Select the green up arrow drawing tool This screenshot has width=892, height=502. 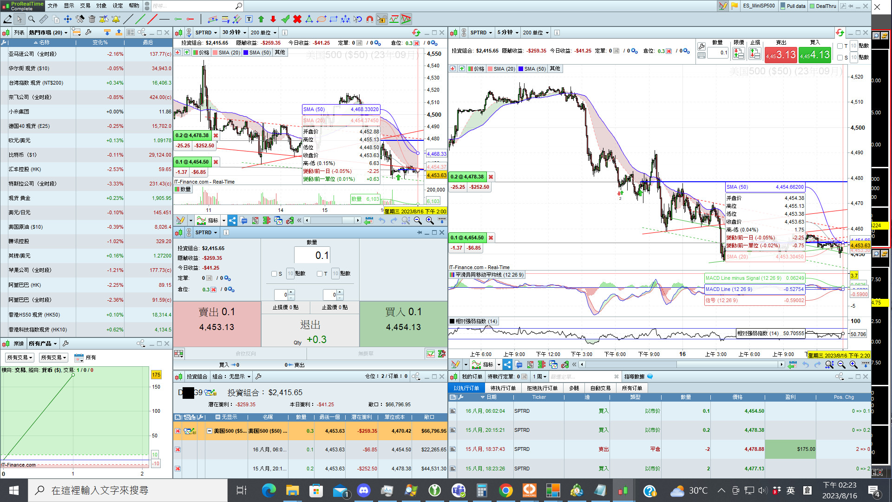pos(261,19)
